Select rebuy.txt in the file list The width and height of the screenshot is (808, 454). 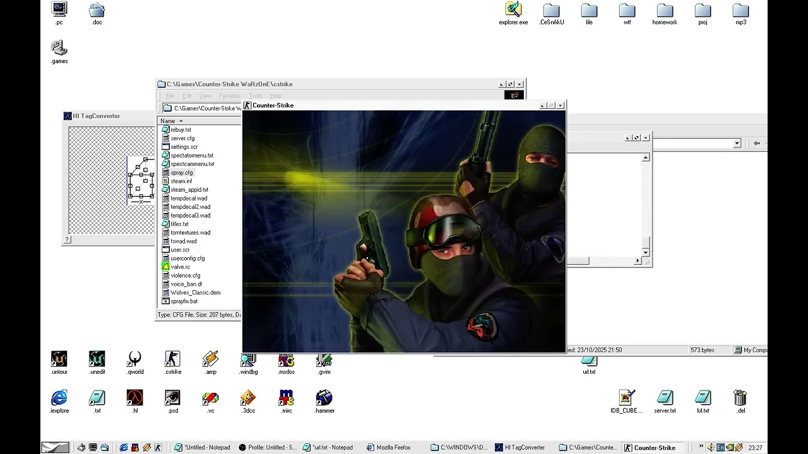coord(177,129)
